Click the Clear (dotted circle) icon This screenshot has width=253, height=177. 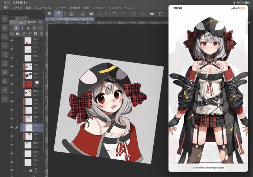tap(134, 14)
